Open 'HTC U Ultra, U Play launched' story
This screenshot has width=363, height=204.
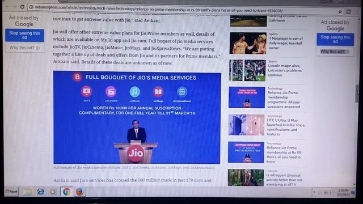[x=286, y=127]
